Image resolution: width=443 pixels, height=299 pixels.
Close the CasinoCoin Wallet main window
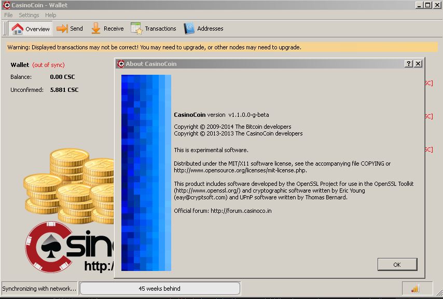tap(437, 5)
